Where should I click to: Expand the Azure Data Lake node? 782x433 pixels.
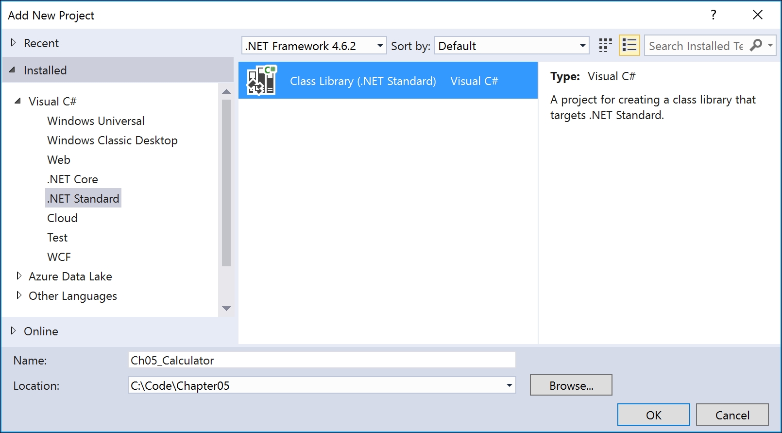(19, 276)
